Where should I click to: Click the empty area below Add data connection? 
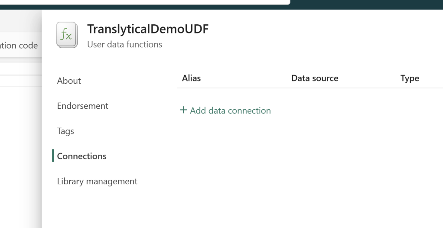pos(303,173)
